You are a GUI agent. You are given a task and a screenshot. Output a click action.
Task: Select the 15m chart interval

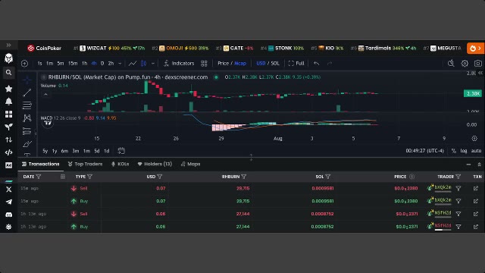(73, 64)
